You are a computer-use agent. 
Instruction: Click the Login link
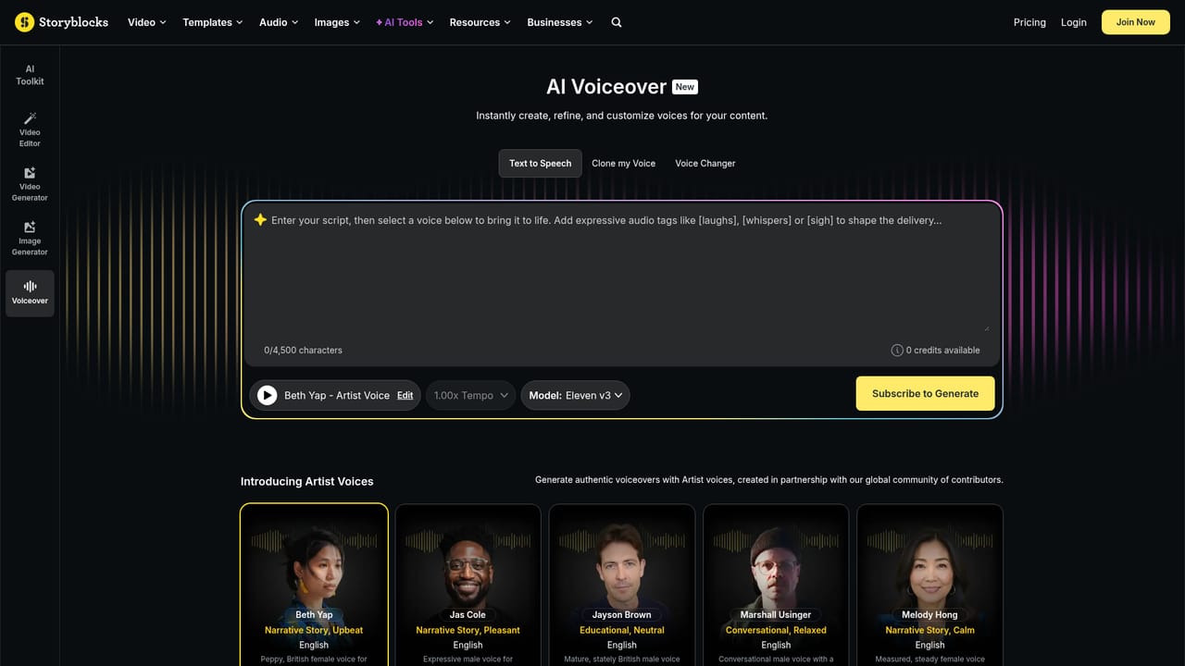click(x=1074, y=22)
